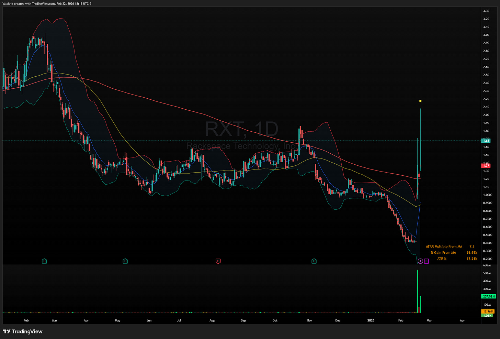The width and height of the screenshot is (500, 339).
Task: Click the red 1.37 price label
Action: click(x=486, y=166)
